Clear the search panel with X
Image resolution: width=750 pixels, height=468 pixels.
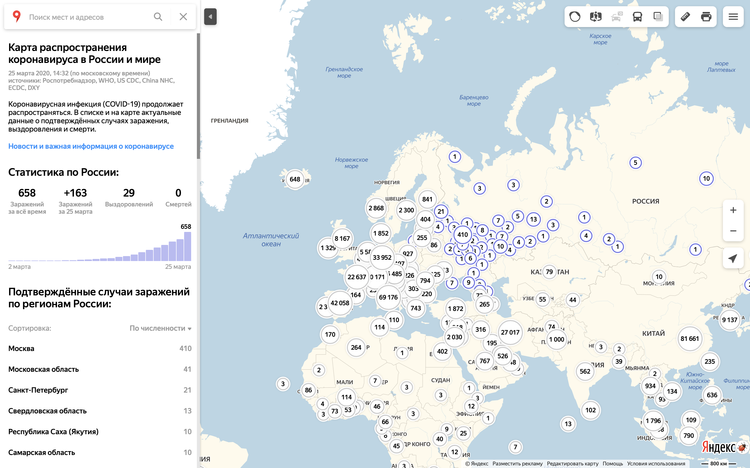(x=183, y=17)
